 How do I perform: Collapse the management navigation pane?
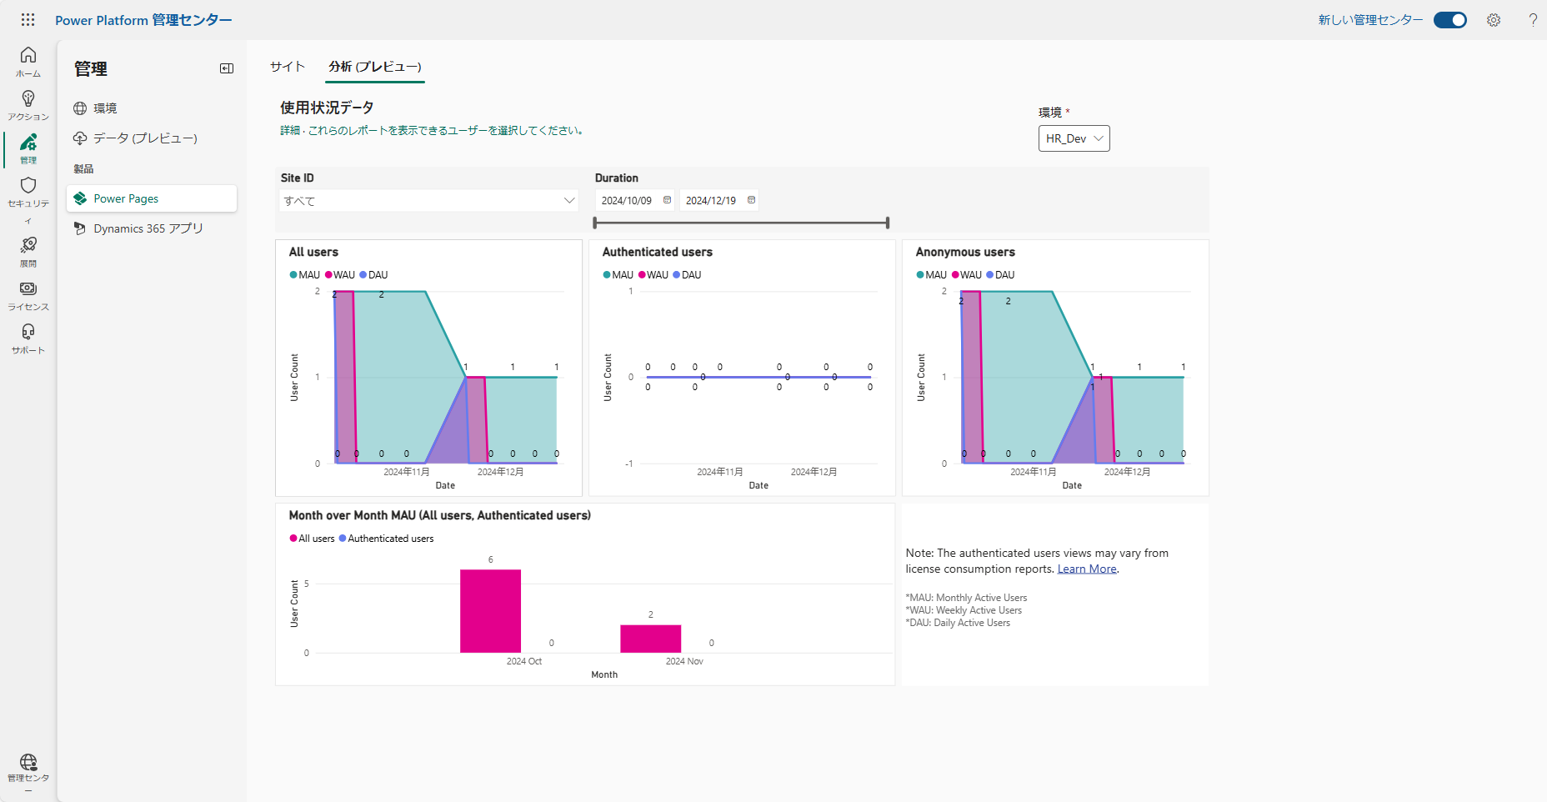coord(227,68)
